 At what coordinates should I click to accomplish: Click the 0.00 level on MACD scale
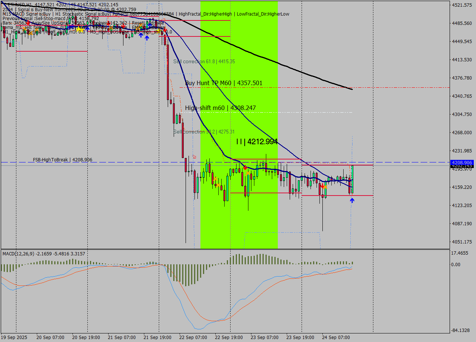456,264
